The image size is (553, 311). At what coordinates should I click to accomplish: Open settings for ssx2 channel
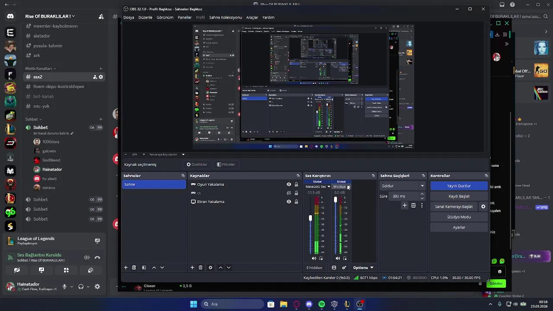(x=101, y=77)
